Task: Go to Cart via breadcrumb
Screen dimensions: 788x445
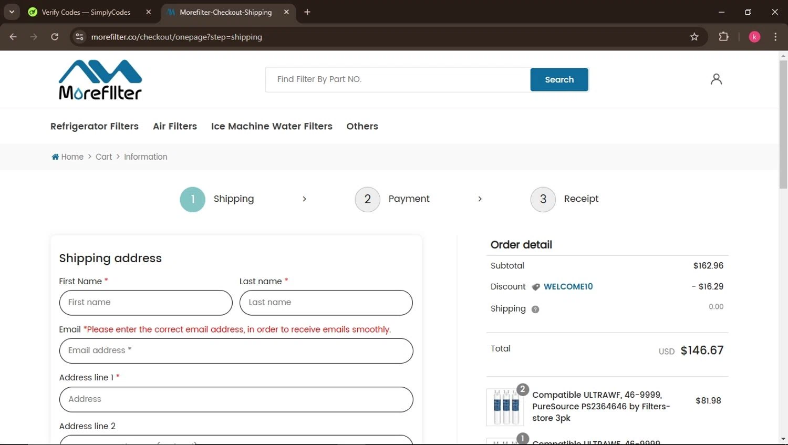Action: point(103,157)
